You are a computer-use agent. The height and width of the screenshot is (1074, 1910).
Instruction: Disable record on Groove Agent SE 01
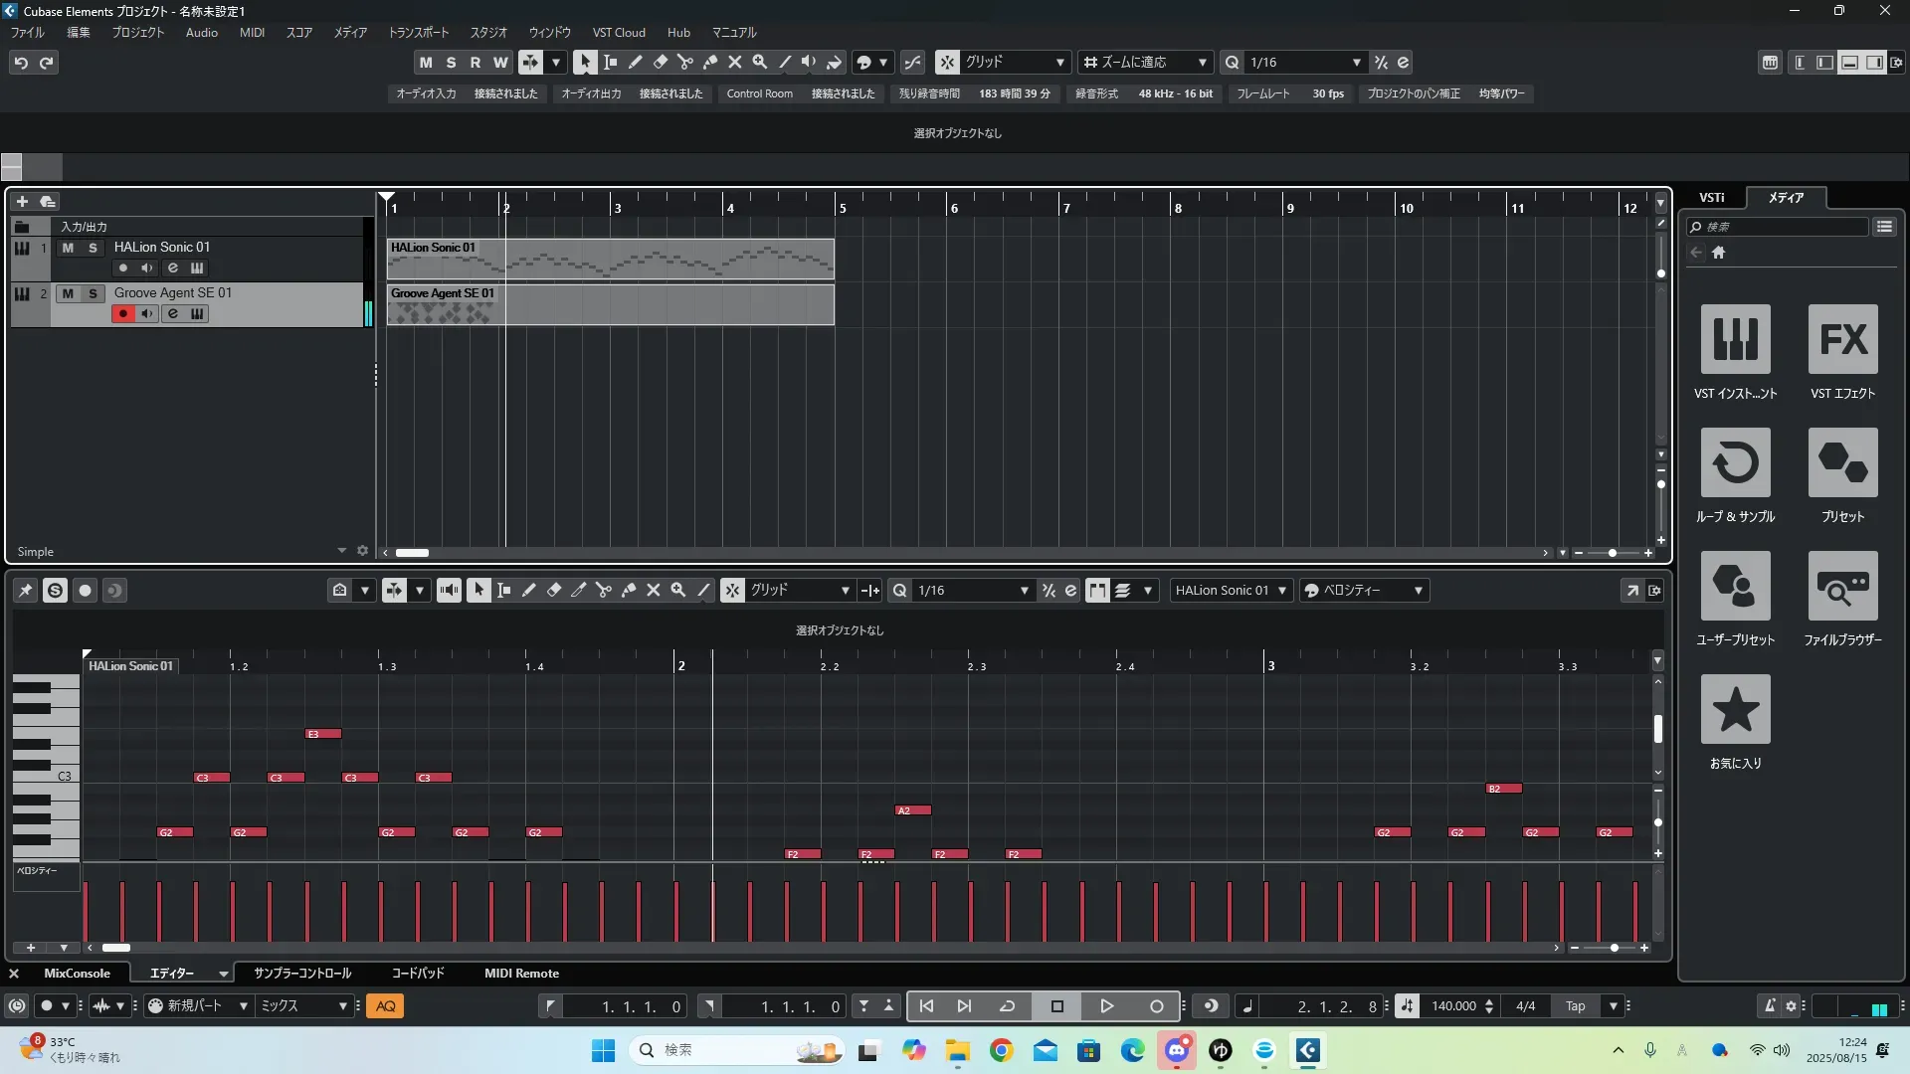click(x=122, y=314)
